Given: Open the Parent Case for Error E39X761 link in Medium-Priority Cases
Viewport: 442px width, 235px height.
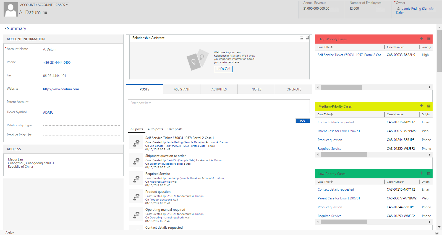Looking at the screenshot, I should click(339, 131).
